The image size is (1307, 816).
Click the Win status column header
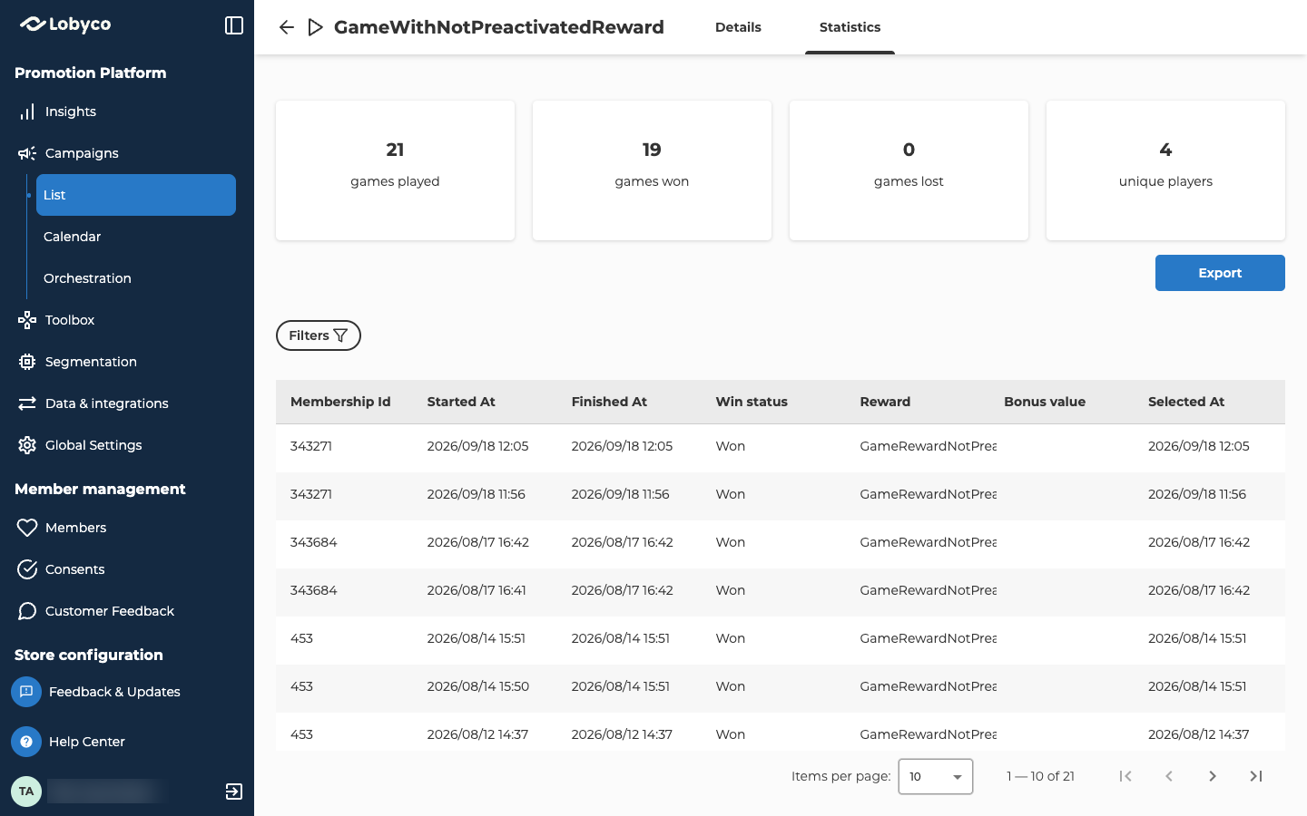pos(752,402)
